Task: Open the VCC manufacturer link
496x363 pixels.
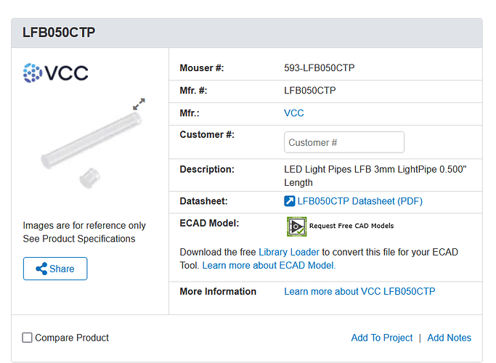Action: pos(293,113)
